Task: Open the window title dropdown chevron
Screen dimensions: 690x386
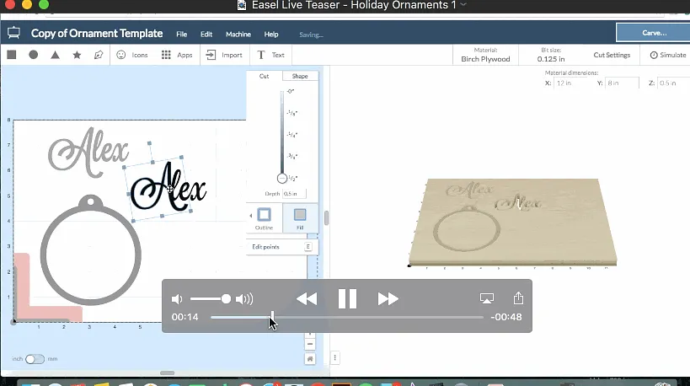Action: [463, 5]
